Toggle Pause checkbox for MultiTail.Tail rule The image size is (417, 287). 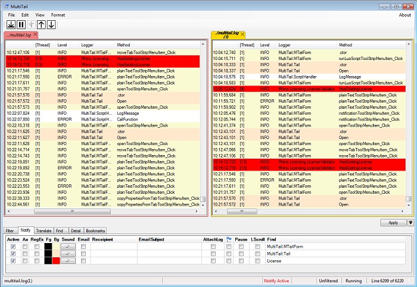241,253
